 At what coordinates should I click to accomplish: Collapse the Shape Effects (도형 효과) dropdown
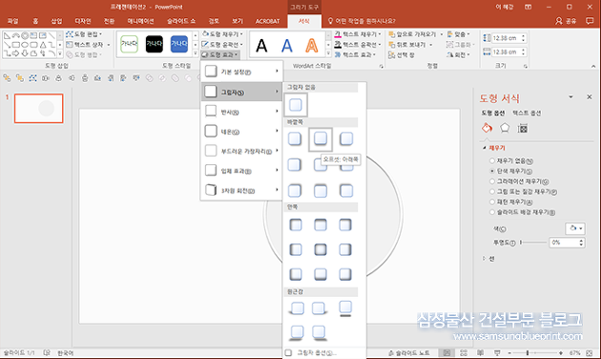tap(220, 54)
